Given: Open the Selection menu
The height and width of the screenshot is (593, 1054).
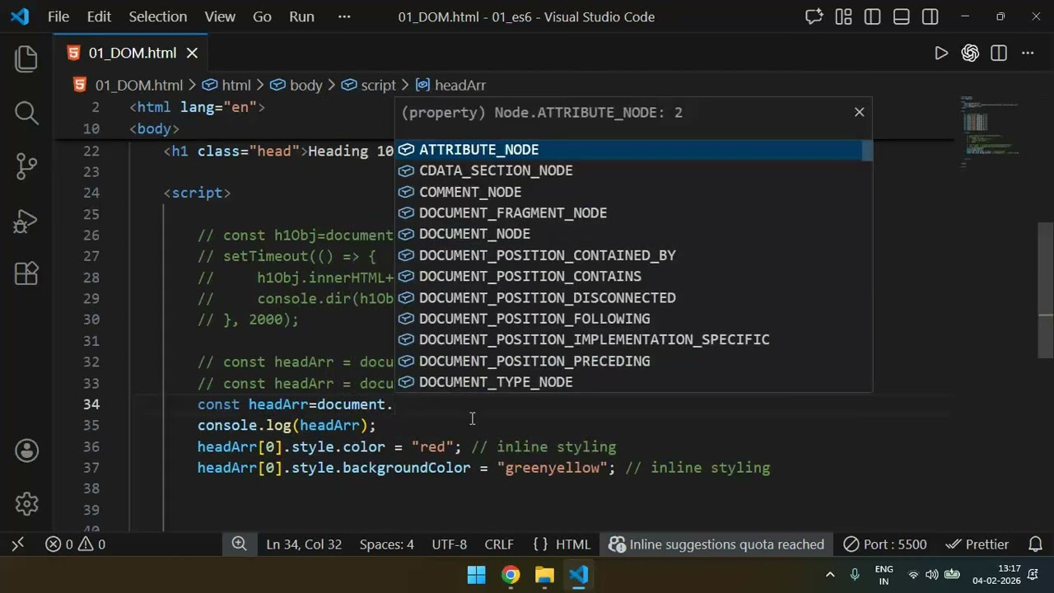Looking at the screenshot, I should coord(157,16).
